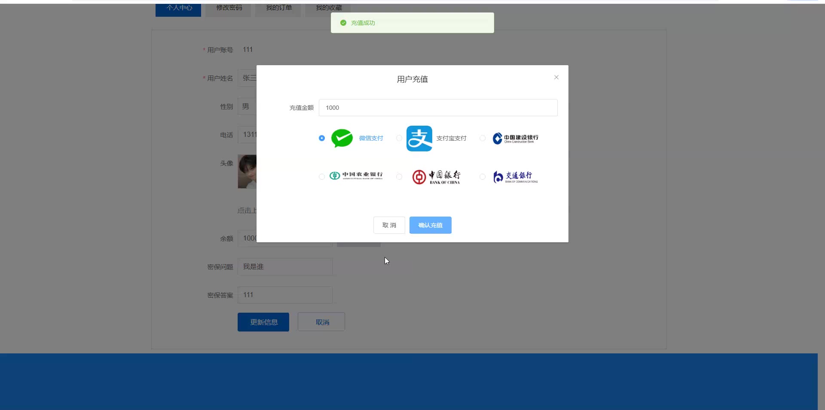Click the 取消 button beside 更新信息
The image size is (825, 410).
pyautogui.click(x=321, y=322)
